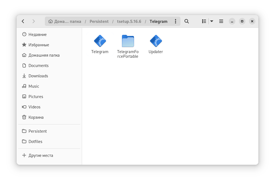Image resolution: width=275 pixels, height=183 pixels.
Task: Navigate to Persistent in path bar
Action: 99,22
